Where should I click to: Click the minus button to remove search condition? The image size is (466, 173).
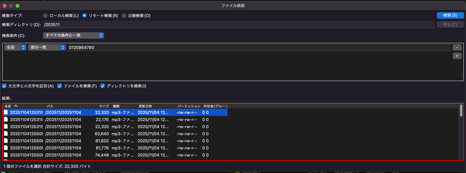click(457, 47)
